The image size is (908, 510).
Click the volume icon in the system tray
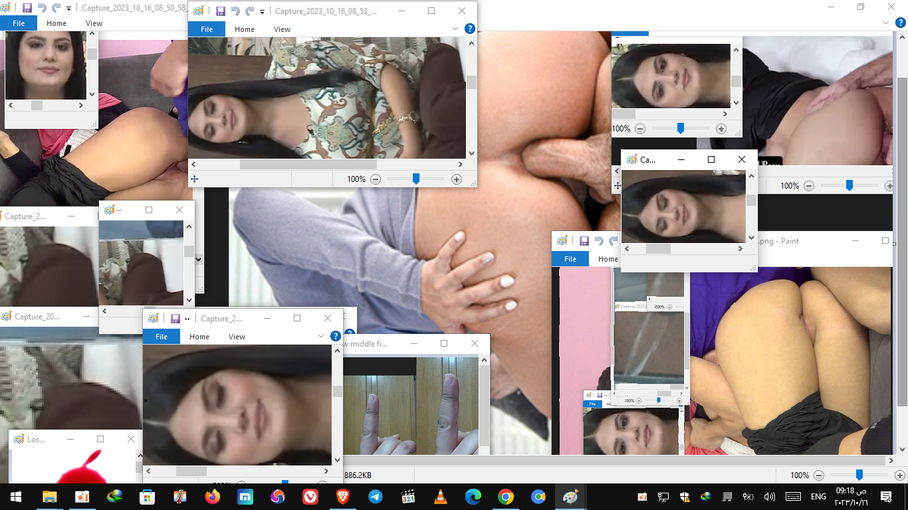pos(770,497)
